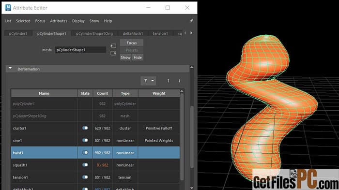
Task: Toggle the tension1 state switch
Action: (85, 177)
